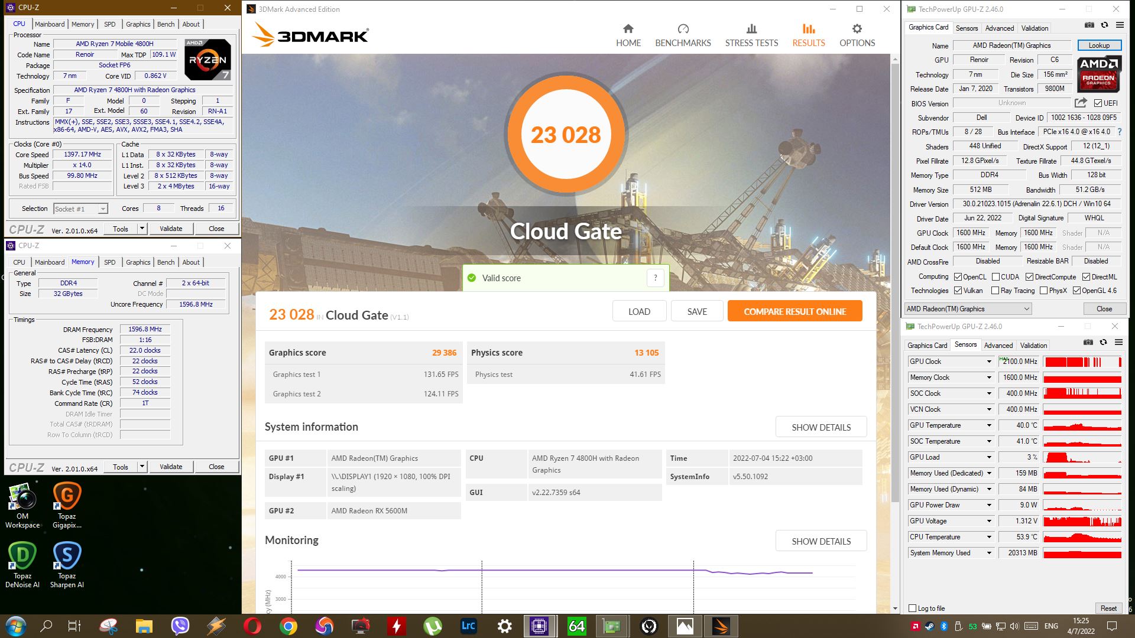Open OM Workspace desktop shortcut
The width and height of the screenshot is (1135, 638).
click(x=22, y=506)
